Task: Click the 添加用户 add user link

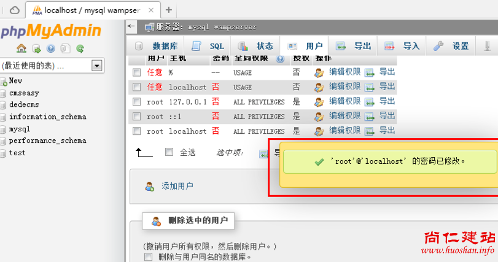Action: tap(177, 187)
